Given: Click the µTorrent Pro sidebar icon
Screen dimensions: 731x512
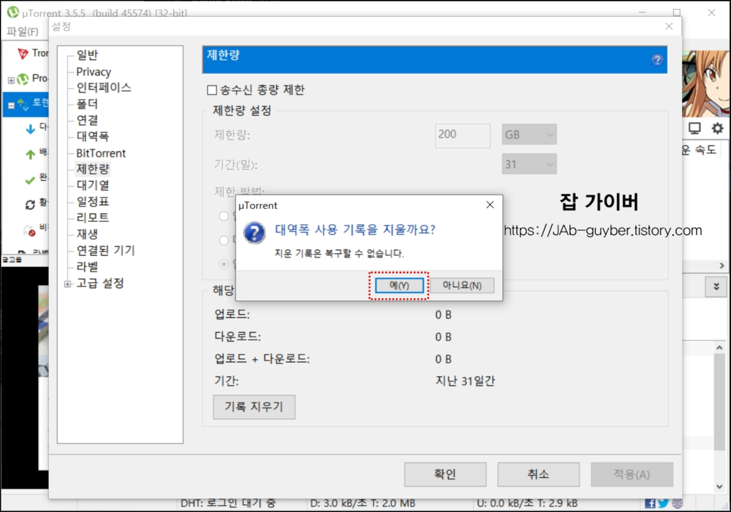Looking at the screenshot, I should tap(23, 78).
